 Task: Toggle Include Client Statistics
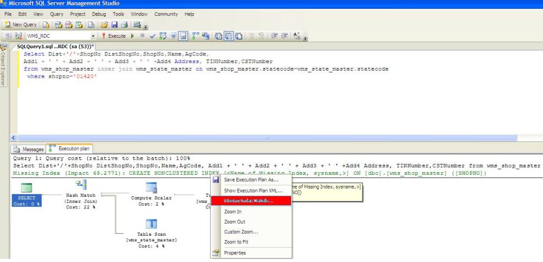click(206, 36)
